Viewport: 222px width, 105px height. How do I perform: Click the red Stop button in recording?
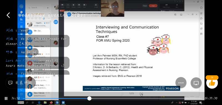click(x=153, y=6)
